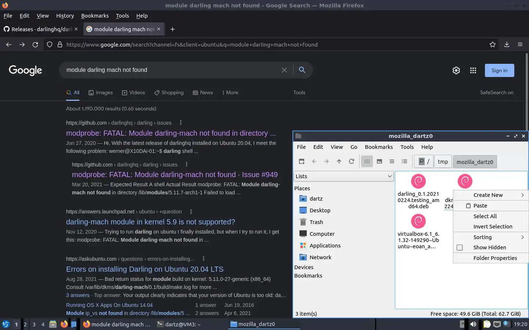Go back in the file manager toolbar

(x=314, y=161)
